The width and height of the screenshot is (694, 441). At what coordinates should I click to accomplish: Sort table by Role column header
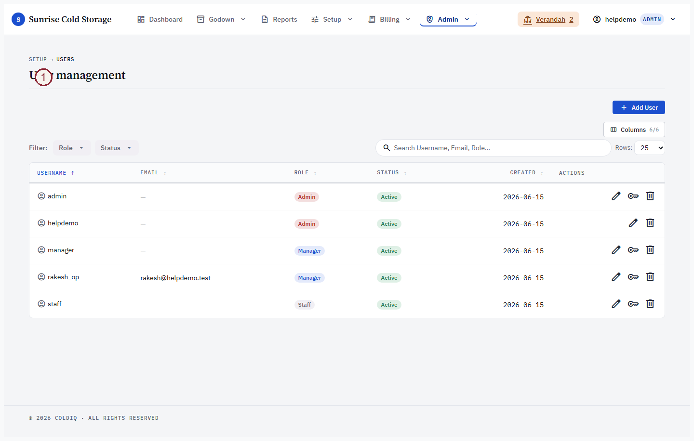coord(306,172)
